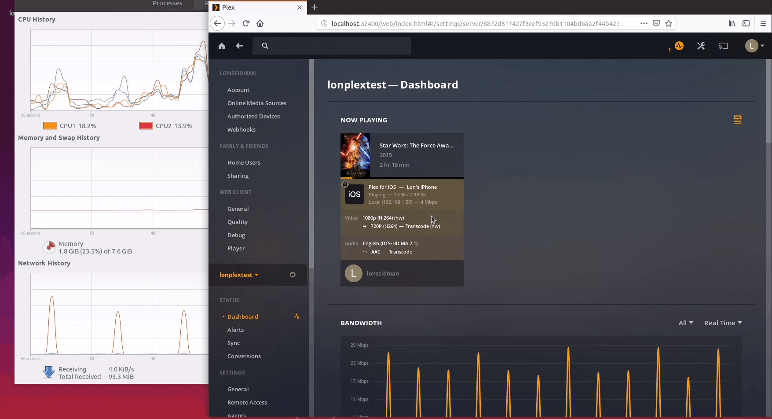Click in the Plex search field
The image size is (772, 419).
(334, 46)
